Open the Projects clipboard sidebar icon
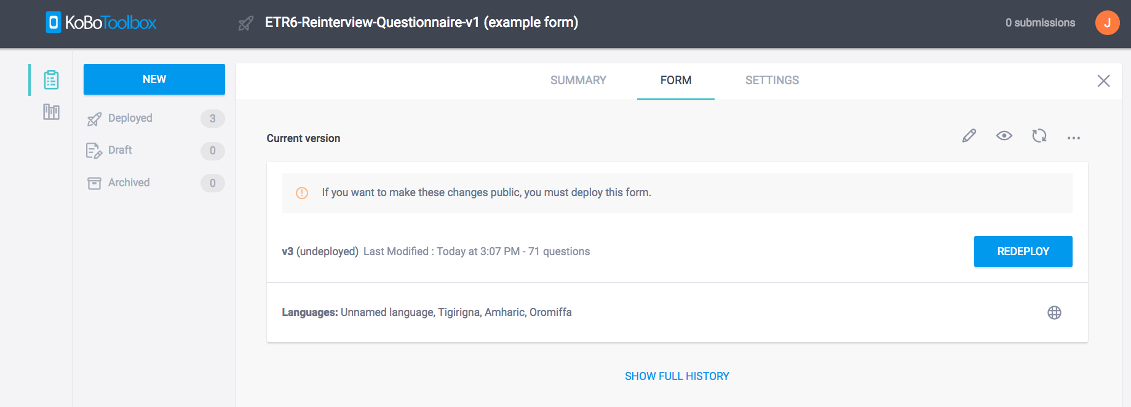The width and height of the screenshot is (1131, 407). pyautogui.click(x=51, y=80)
